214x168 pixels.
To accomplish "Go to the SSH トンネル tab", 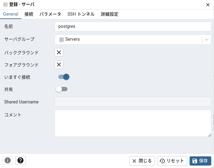I will point(81,14).
